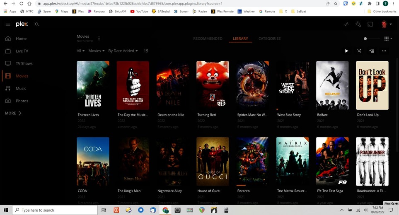Click the House of Gucci title
399x215 pixels.
click(209, 191)
